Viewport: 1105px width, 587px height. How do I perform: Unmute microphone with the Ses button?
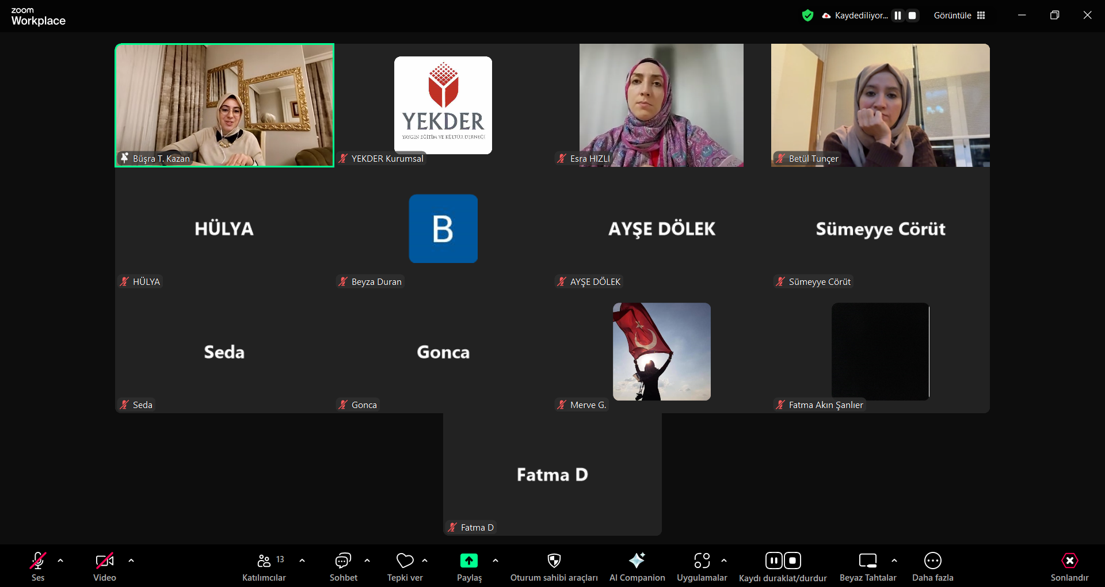38,566
